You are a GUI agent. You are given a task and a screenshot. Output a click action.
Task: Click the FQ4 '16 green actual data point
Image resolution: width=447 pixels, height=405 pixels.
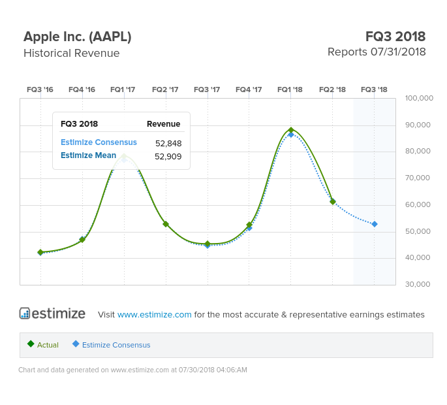pos(82,240)
